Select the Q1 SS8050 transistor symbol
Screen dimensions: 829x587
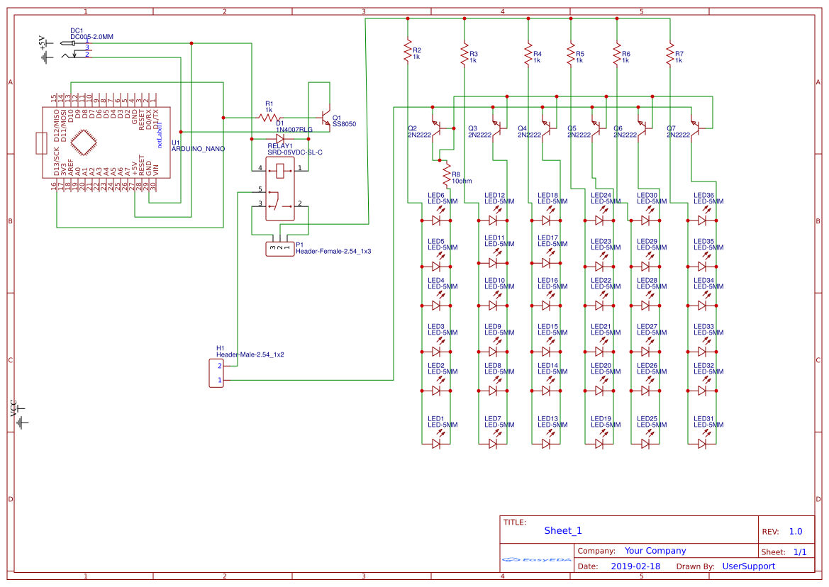[325, 118]
